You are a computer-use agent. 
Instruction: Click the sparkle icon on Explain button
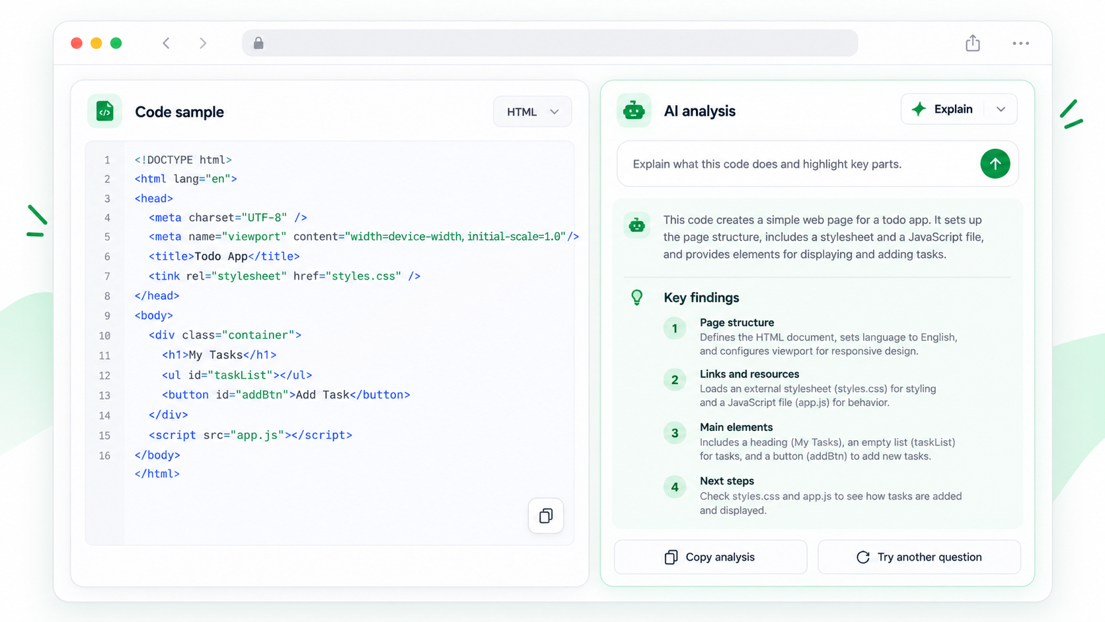919,109
